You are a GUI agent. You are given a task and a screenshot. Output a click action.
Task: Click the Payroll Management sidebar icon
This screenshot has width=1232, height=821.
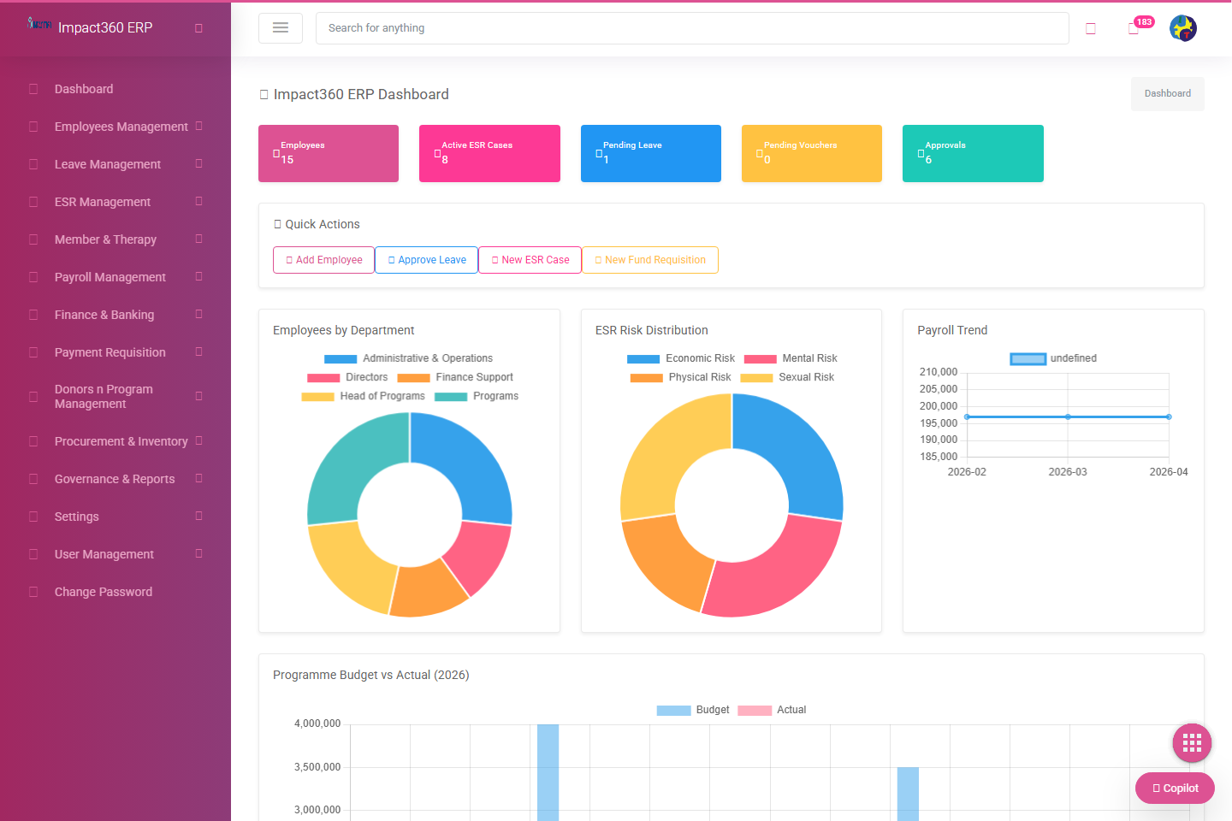(x=33, y=277)
